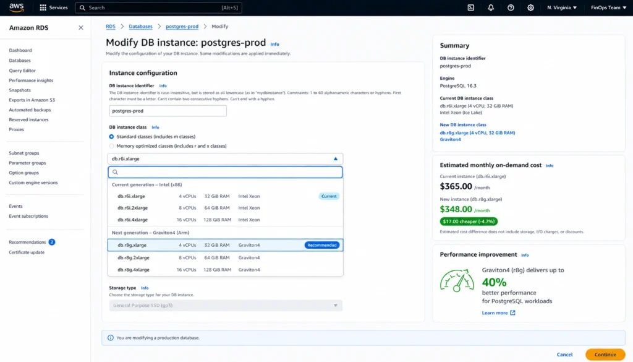
Task: Open Reserved instances in sidebar
Action: [28, 119]
